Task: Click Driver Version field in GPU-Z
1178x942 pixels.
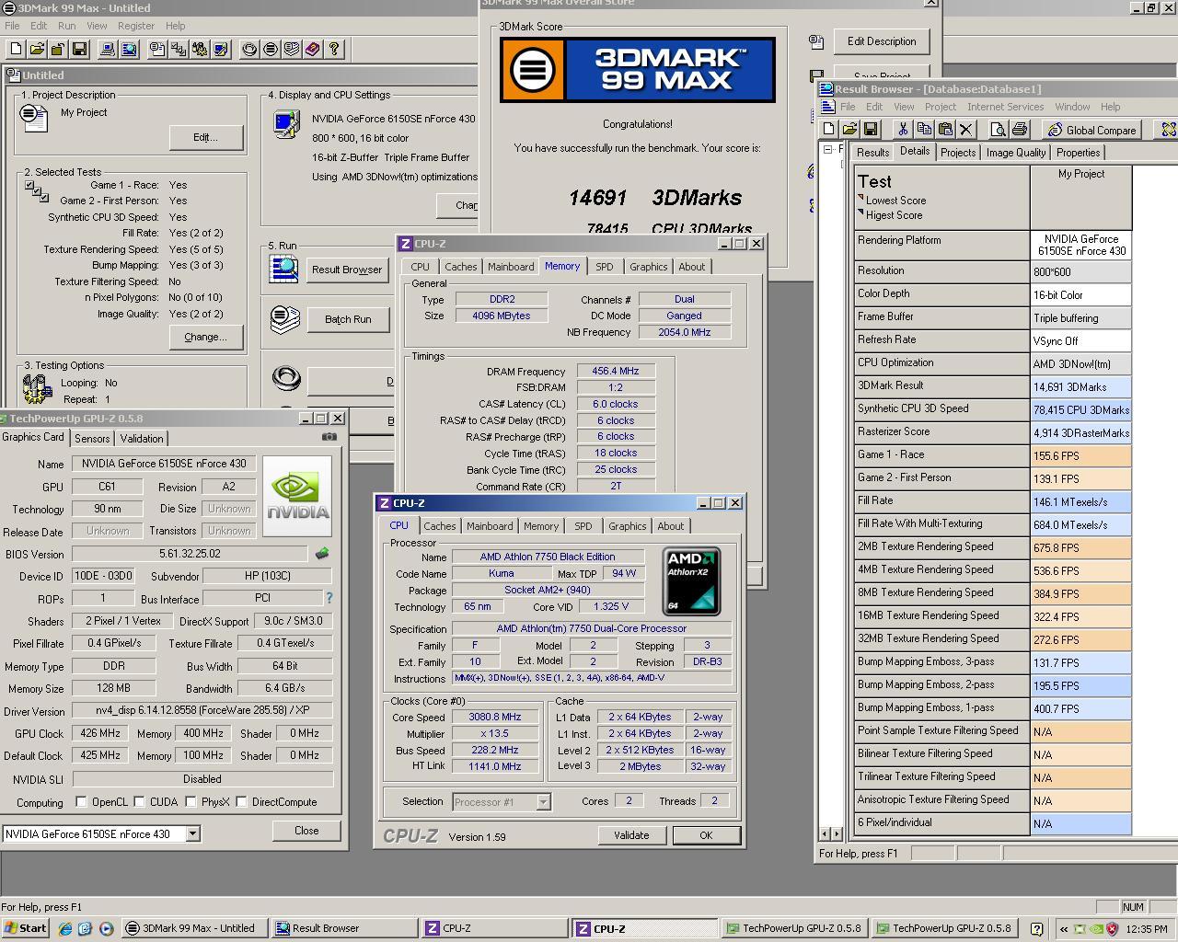Action: point(202,711)
